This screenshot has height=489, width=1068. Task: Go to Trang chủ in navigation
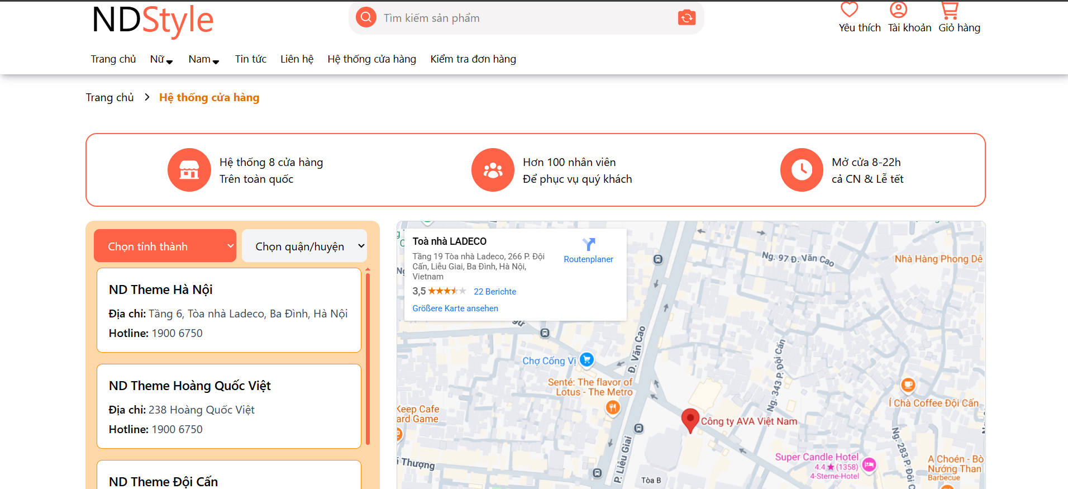(113, 59)
